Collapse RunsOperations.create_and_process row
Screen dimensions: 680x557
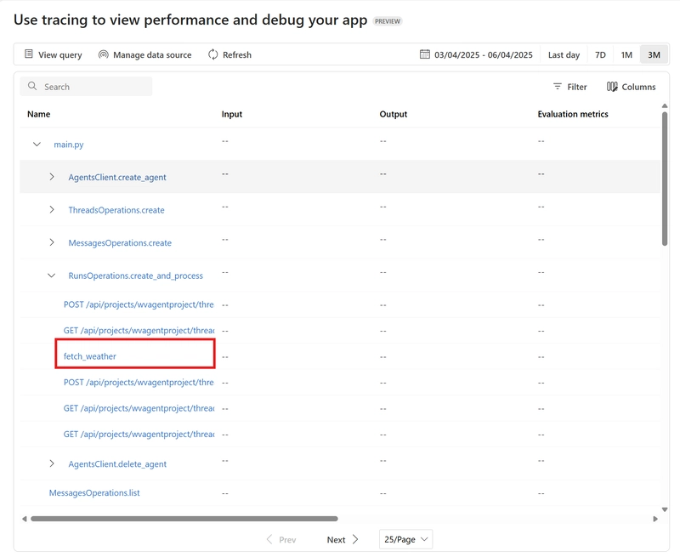51,276
